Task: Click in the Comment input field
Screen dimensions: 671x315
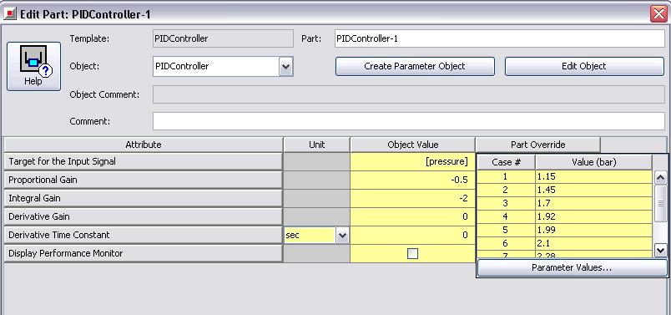Action: pyautogui.click(x=409, y=121)
